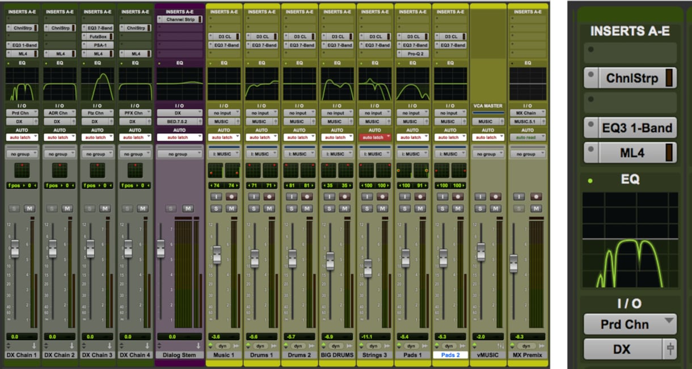Solo the Pads 1 track
Viewport: 692px width, 369px height.
click(x=405, y=208)
